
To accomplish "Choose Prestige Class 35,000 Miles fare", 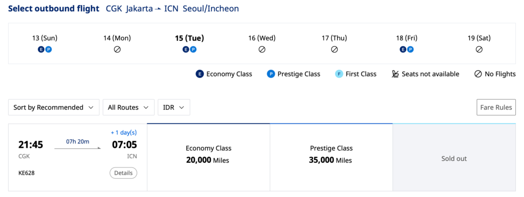I will click(331, 157).
